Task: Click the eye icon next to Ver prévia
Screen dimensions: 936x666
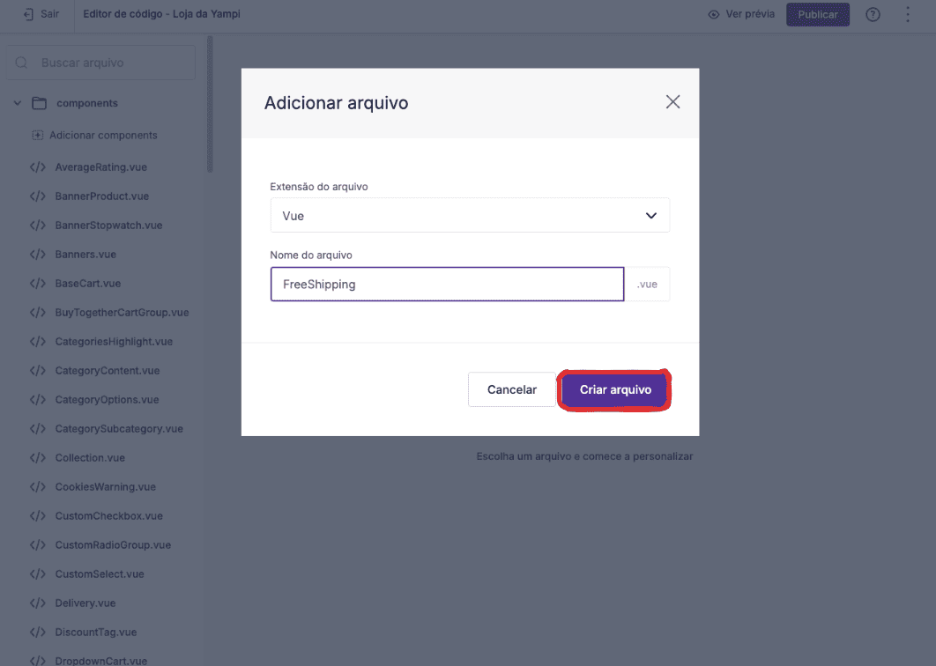Action: (x=713, y=14)
